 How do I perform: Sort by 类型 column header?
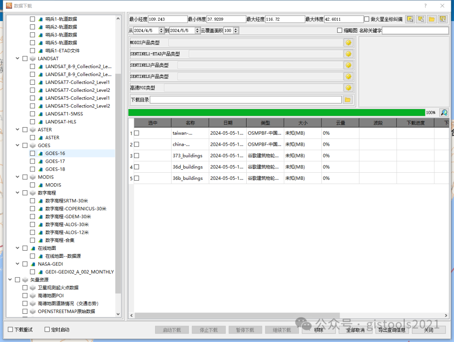tap(265, 123)
